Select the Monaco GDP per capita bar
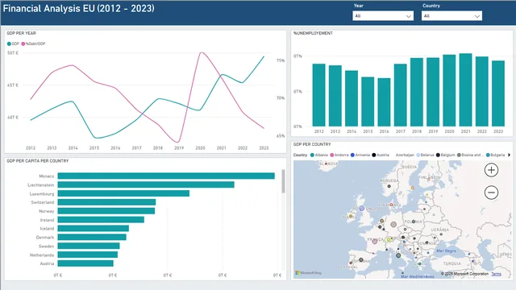Viewport: 516px width, 290px height. [x=166, y=176]
